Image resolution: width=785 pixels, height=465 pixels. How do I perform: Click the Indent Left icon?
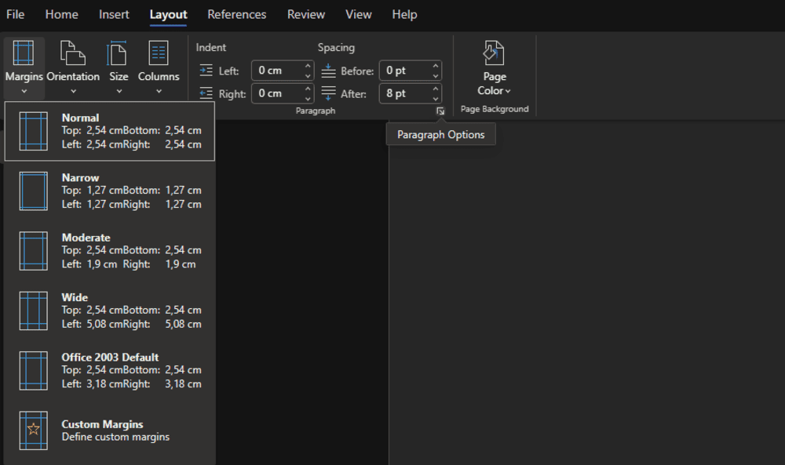(x=206, y=71)
